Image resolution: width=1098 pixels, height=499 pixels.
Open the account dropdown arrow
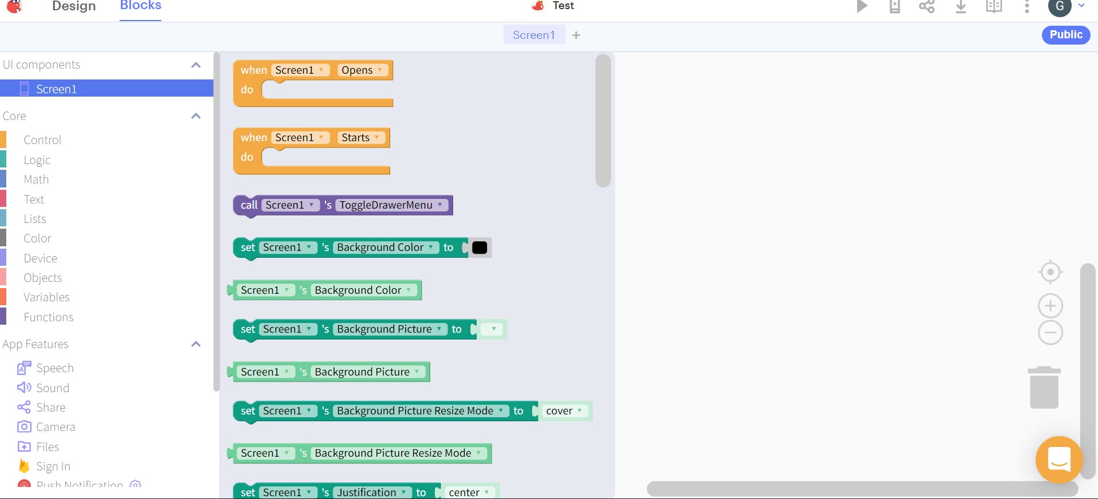(1081, 6)
